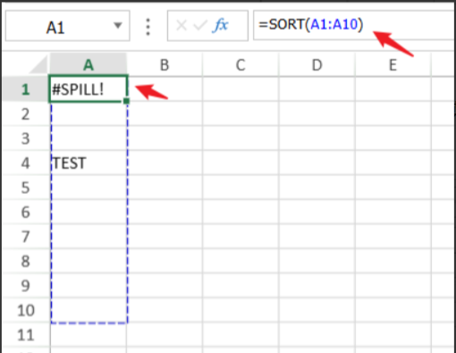Select cell C4

click(241, 163)
